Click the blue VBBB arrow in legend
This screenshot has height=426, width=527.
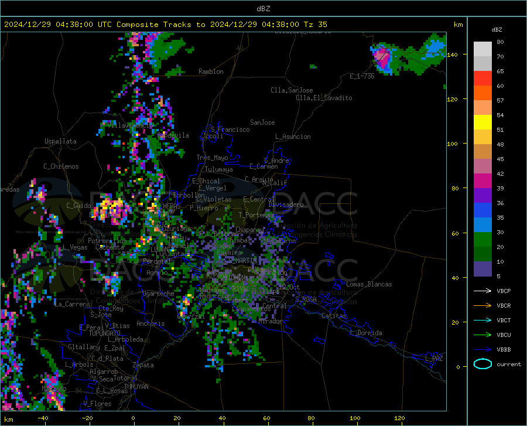click(x=482, y=350)
